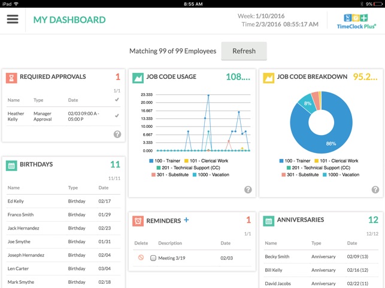Image resolution: width=385 pixels, height=288 pixels.
Task: Refresh the matching employees list
Action: click(x=244, y=51)
